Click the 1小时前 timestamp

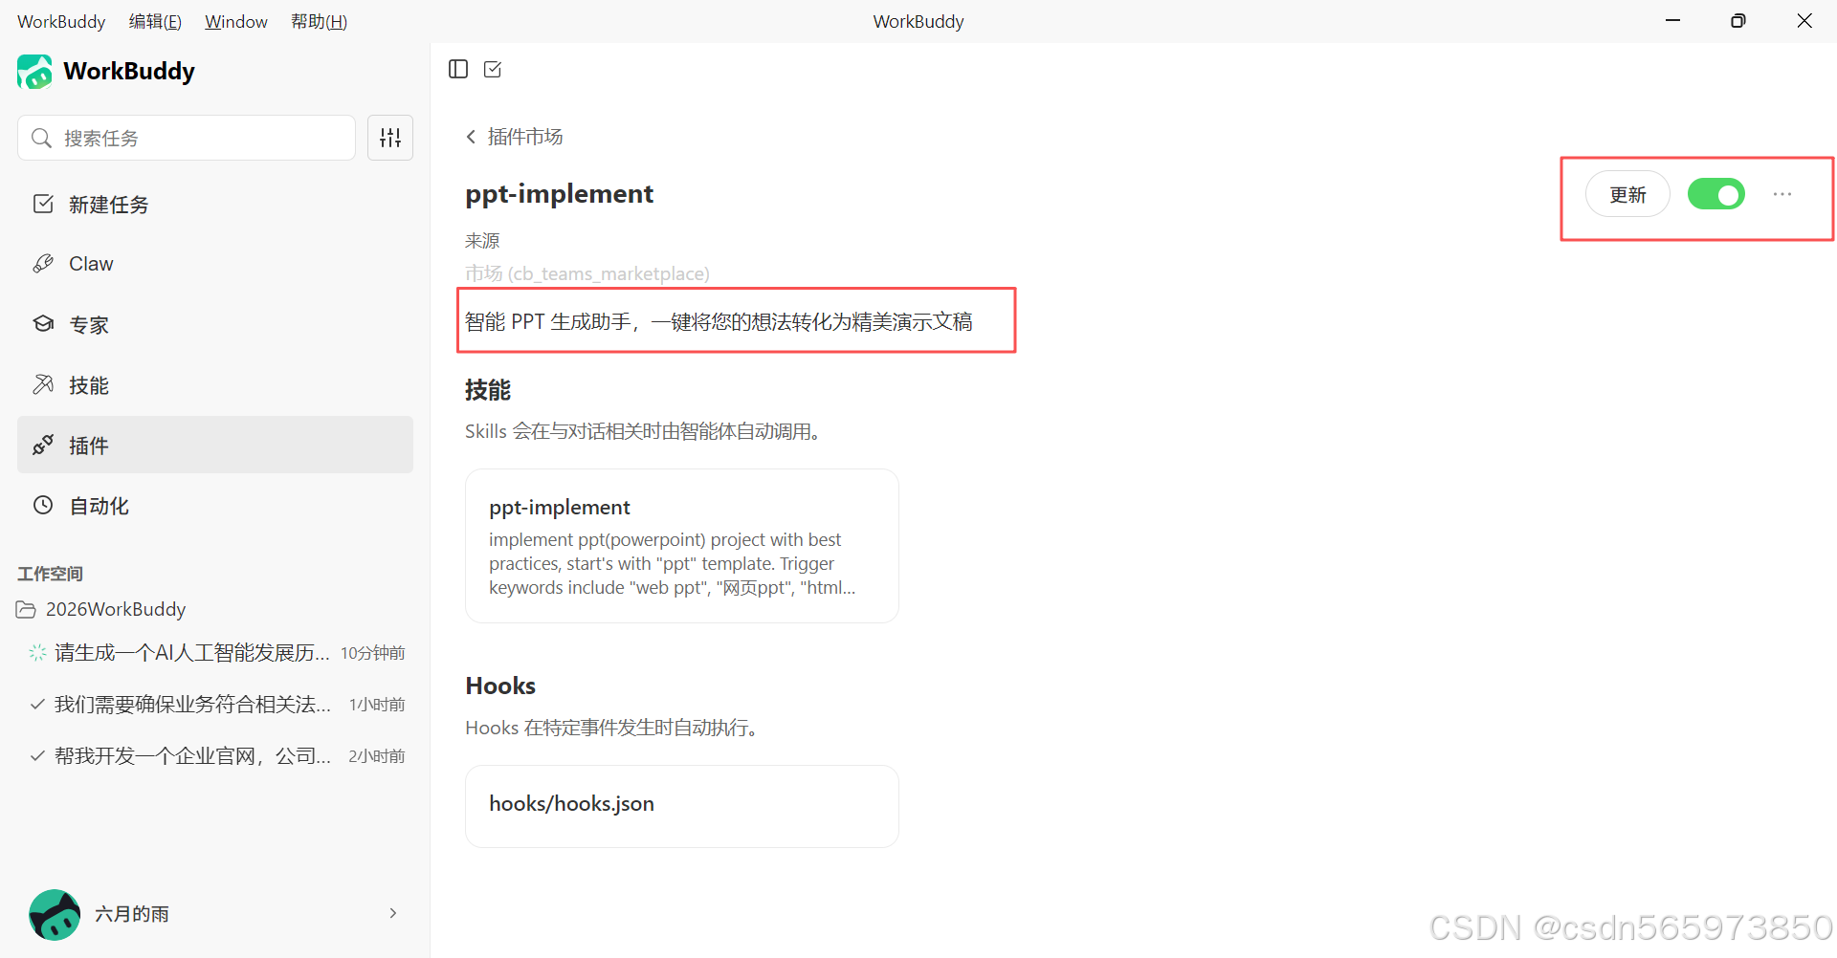377,705
